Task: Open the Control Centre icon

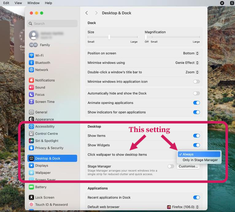Action: pyautogui.click(x=31, y=134)
